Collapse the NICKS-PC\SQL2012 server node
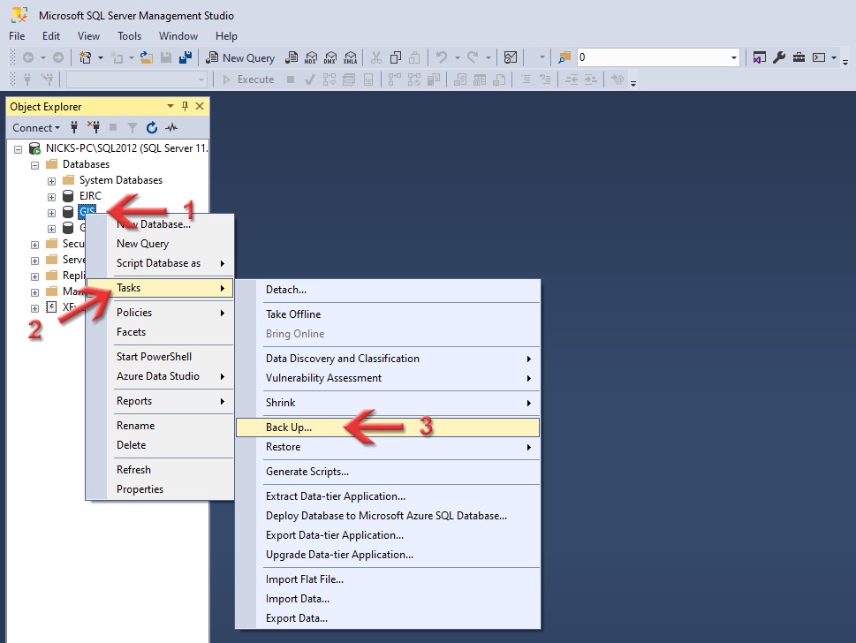This screenshot has height=643, width=856. tap(18, 149)
